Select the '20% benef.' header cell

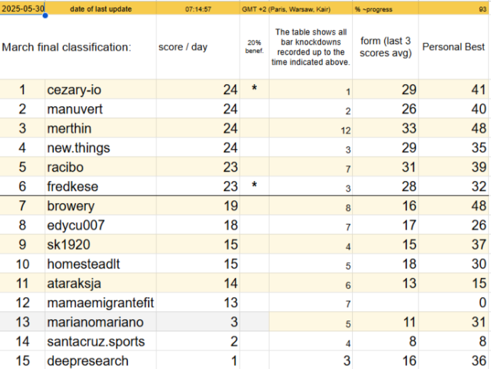coord(254,47)
